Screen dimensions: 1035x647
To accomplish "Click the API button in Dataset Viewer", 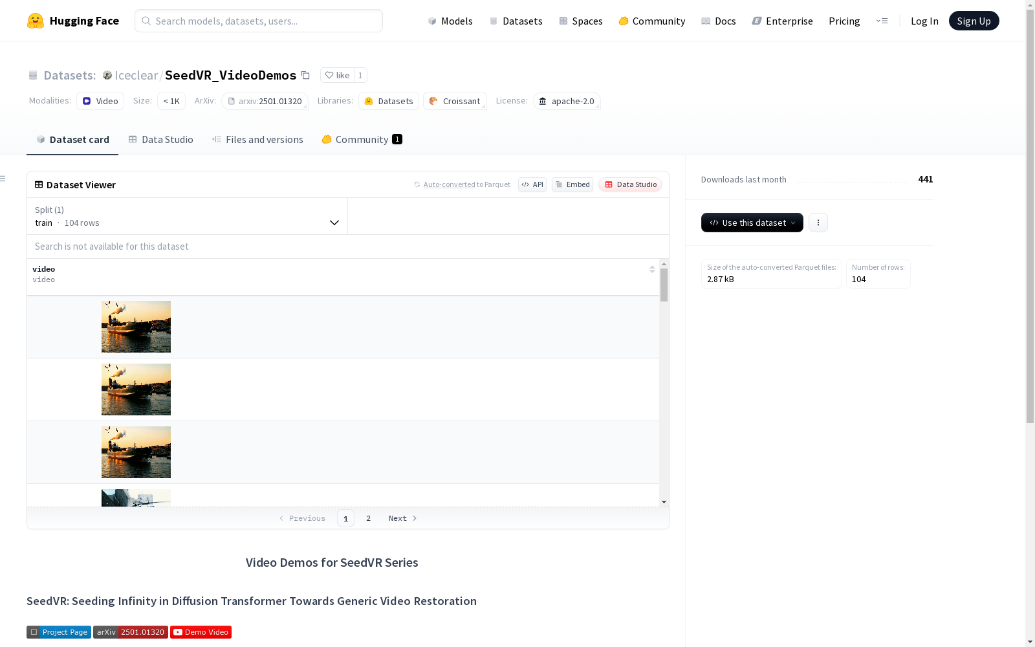I will (532, 184).
